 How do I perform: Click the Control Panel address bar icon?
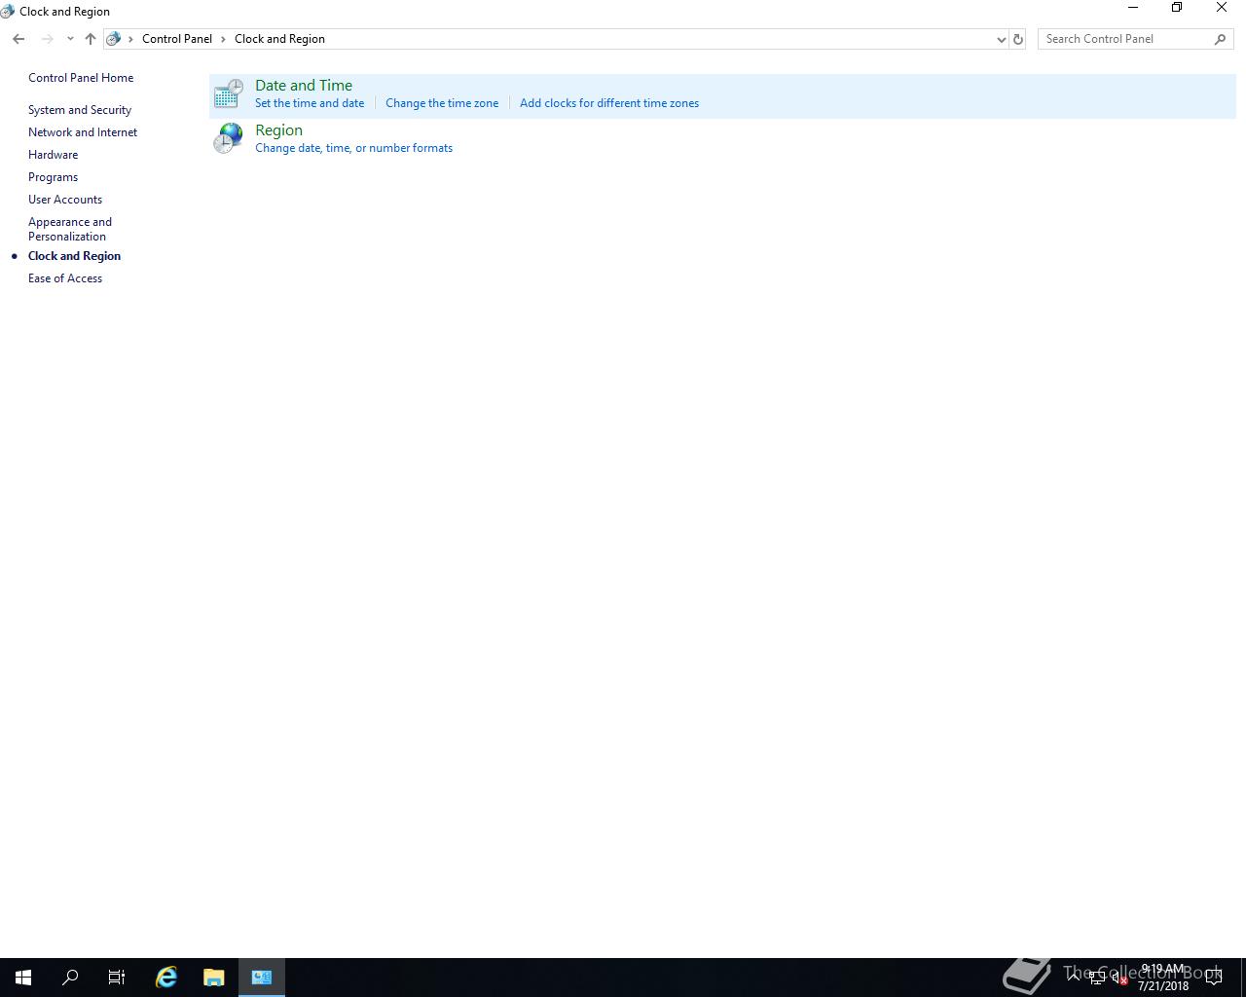[114, 39]
